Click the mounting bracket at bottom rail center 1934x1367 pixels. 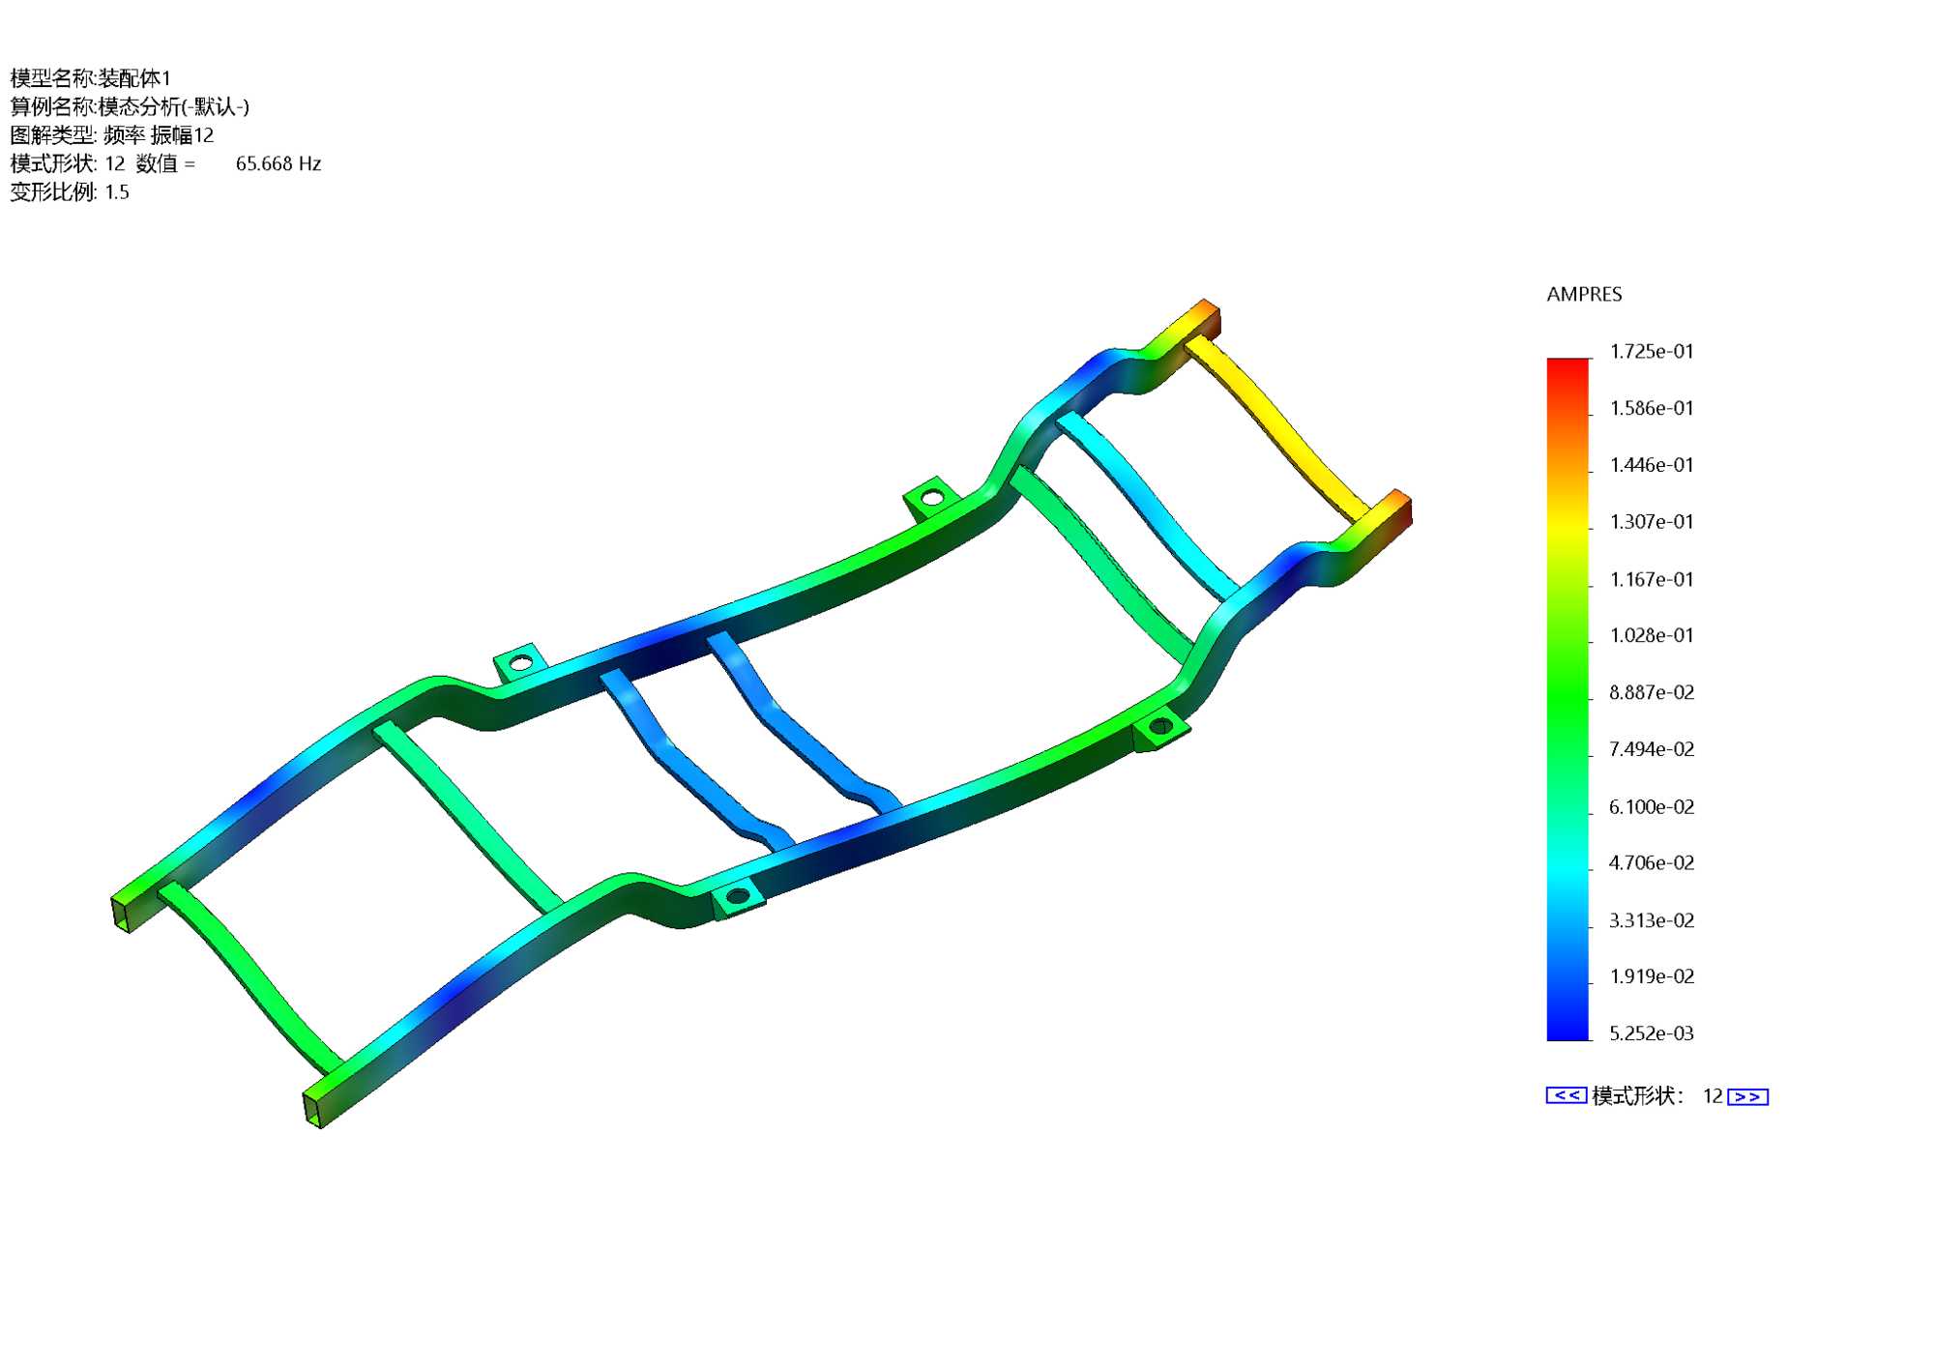pyautogui.click(x=737, y=896)
